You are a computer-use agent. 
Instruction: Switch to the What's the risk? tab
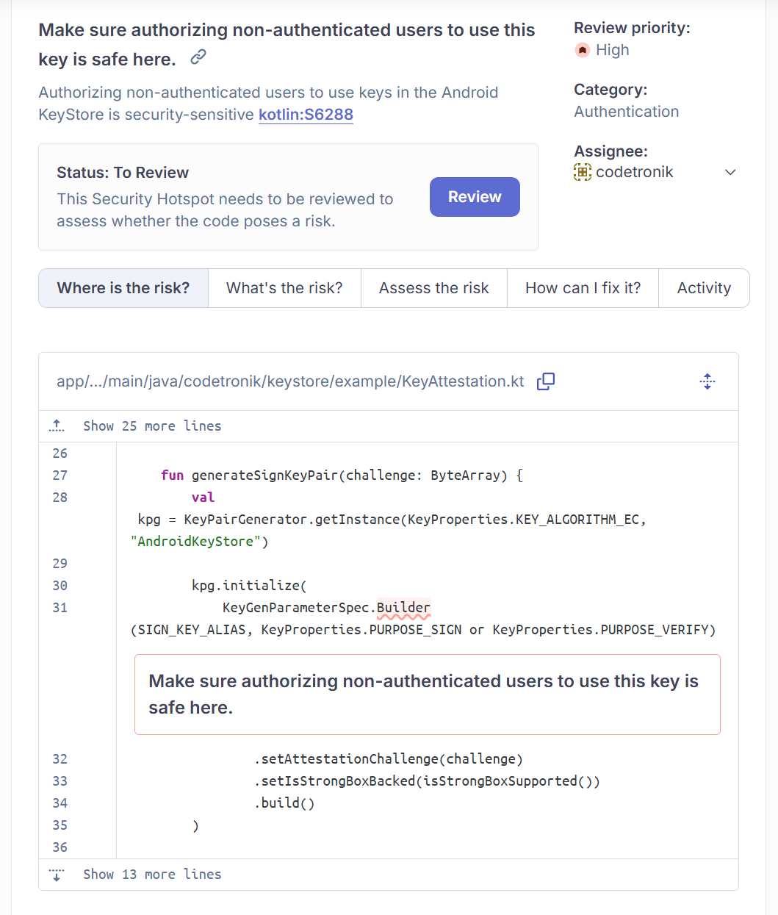pos(284,288)
